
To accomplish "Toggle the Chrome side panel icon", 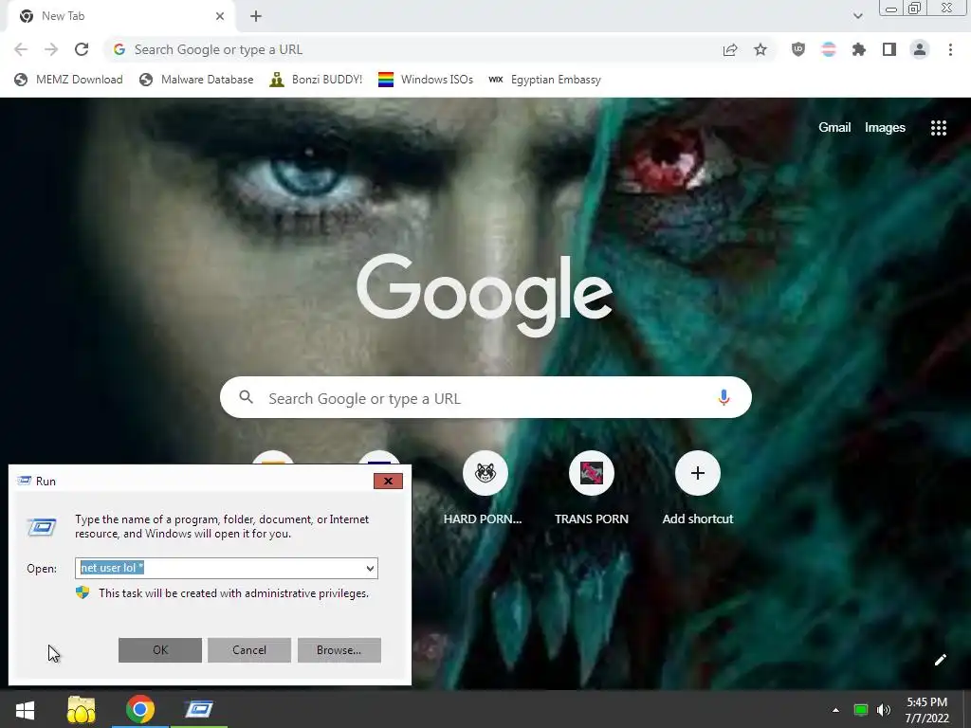I will (x=889, y=49).
